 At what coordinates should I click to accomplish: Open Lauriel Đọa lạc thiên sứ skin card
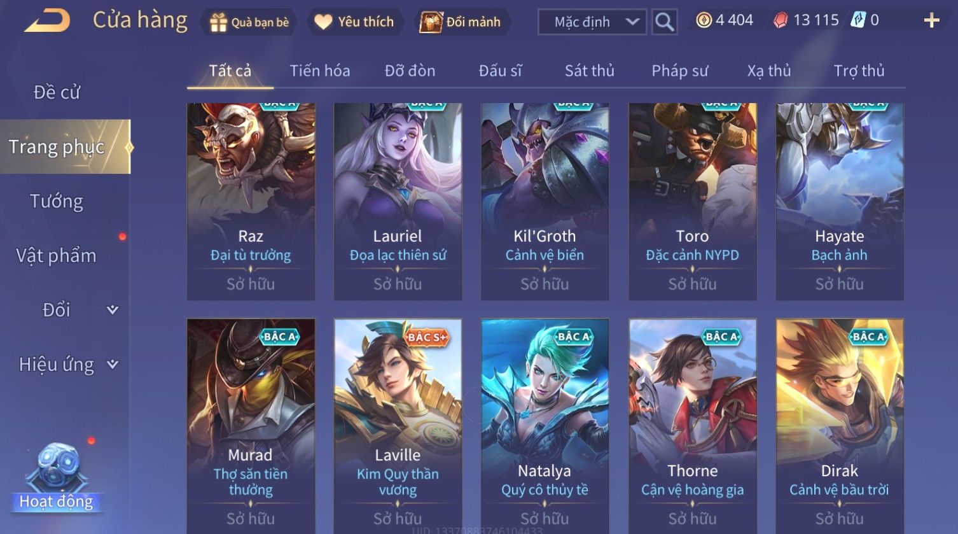tap(398, 201)
